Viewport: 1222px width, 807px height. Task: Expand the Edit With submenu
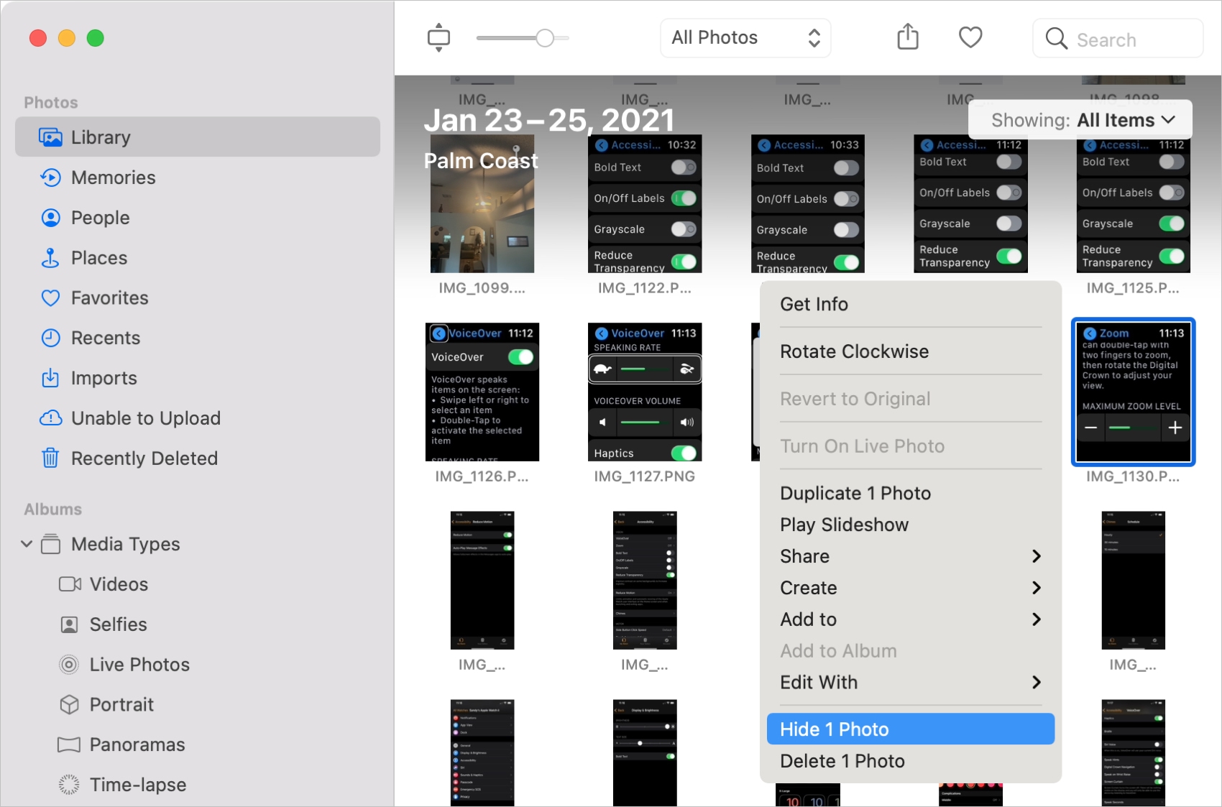tap(911, 682)
